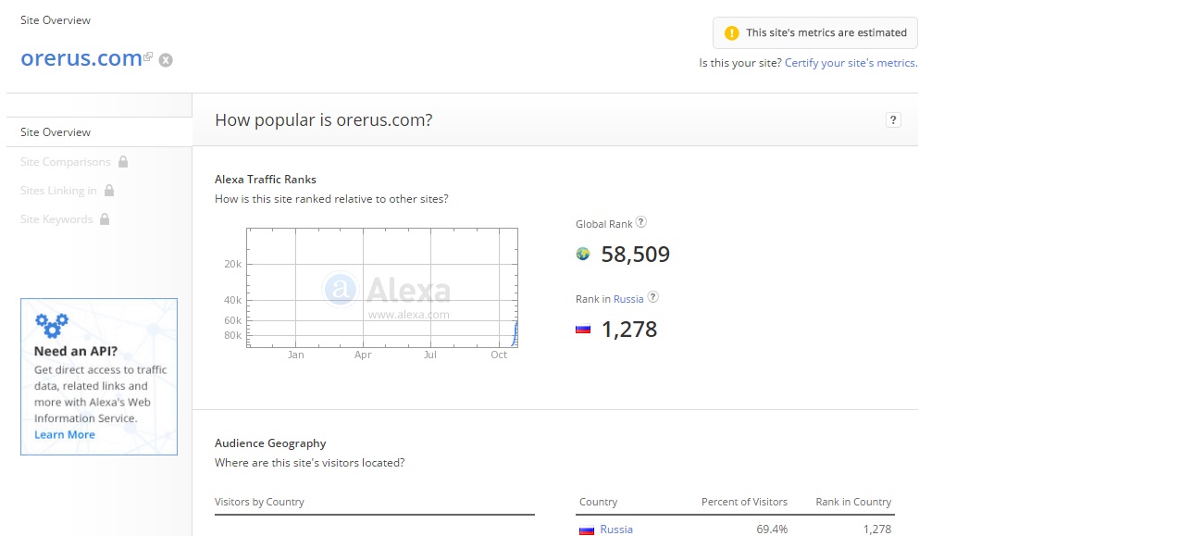Image resolution: width=1180 pixels, height=536 pixels.
Task: Click Certify your site's metrics link
Action: (851, 63)
